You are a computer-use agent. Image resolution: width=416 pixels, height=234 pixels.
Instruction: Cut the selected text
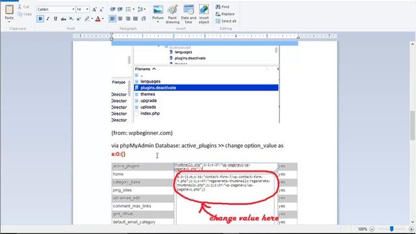click(23, 6)
